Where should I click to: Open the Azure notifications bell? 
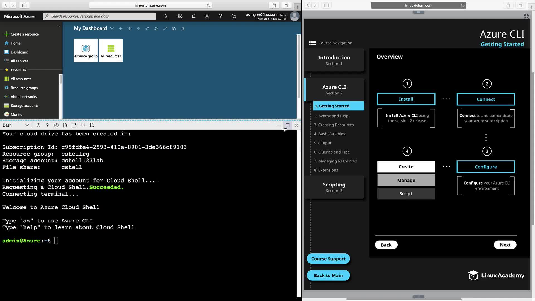(194, 16)
